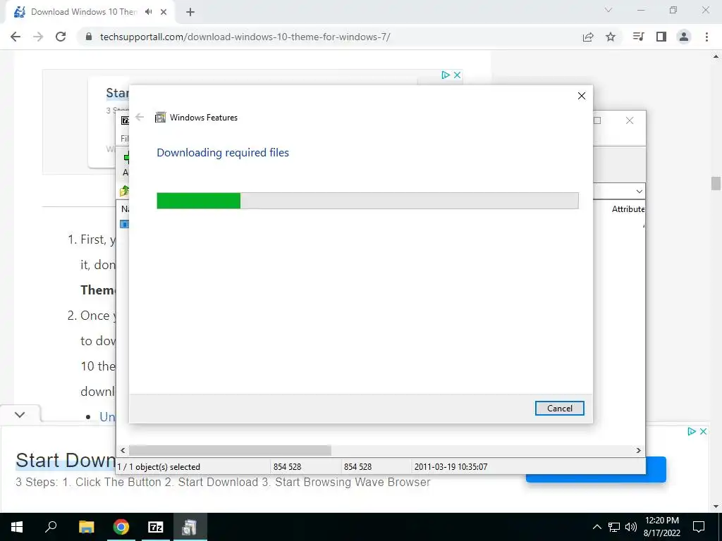The width and height of the screenshot is (722, 541).
Task: Maximize the 7-Zip window
Action: tap(597, 120)
